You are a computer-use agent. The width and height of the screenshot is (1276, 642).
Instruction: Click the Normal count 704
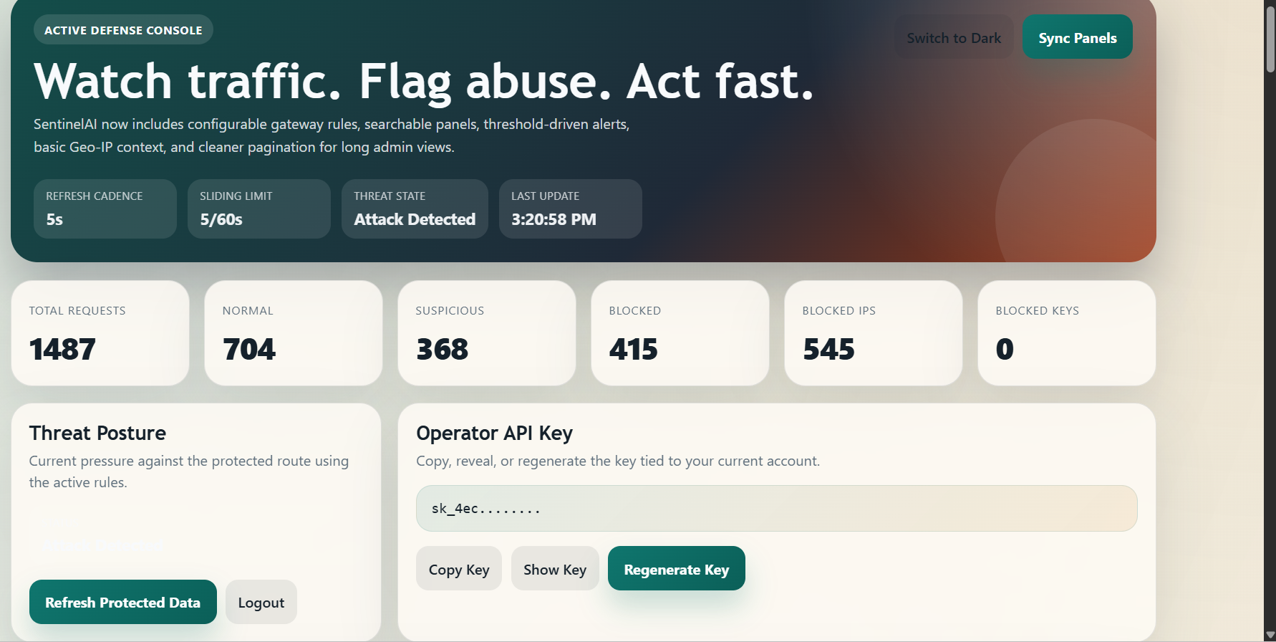249,350
